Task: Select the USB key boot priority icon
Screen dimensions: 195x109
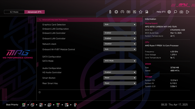Action: [x=58, y=105]
